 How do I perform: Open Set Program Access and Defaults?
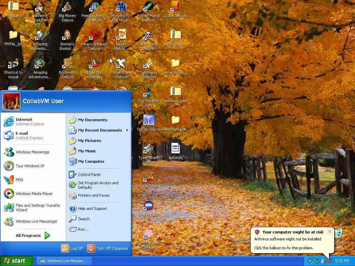click(x=99, y=185)
